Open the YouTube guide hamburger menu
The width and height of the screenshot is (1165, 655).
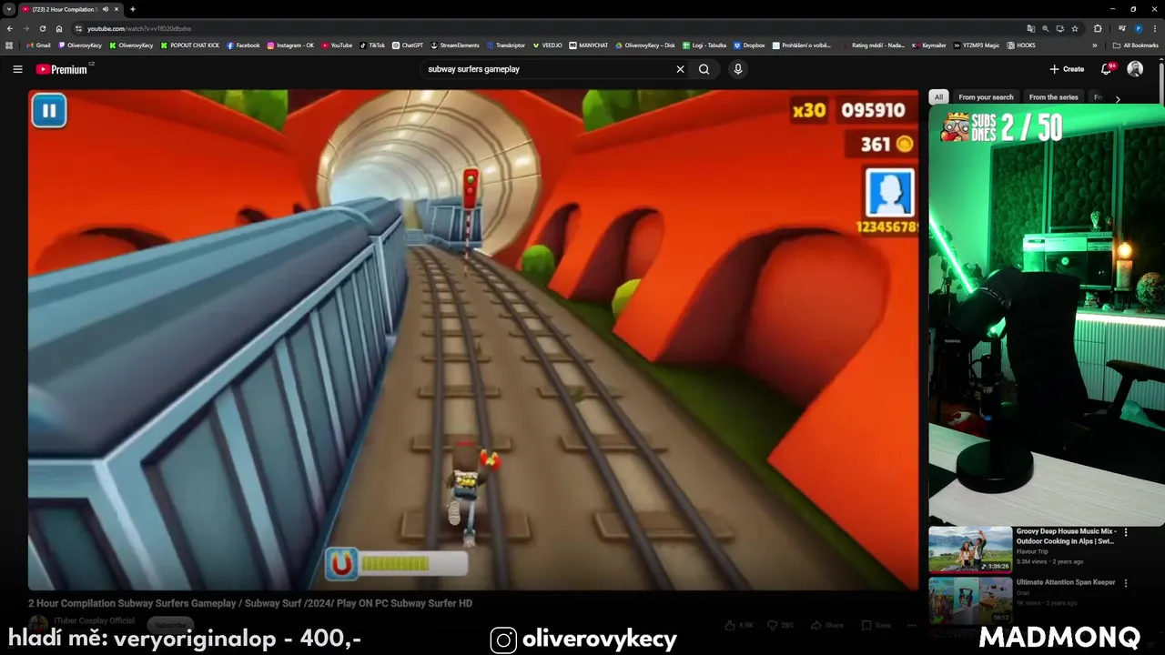[17, 69]
